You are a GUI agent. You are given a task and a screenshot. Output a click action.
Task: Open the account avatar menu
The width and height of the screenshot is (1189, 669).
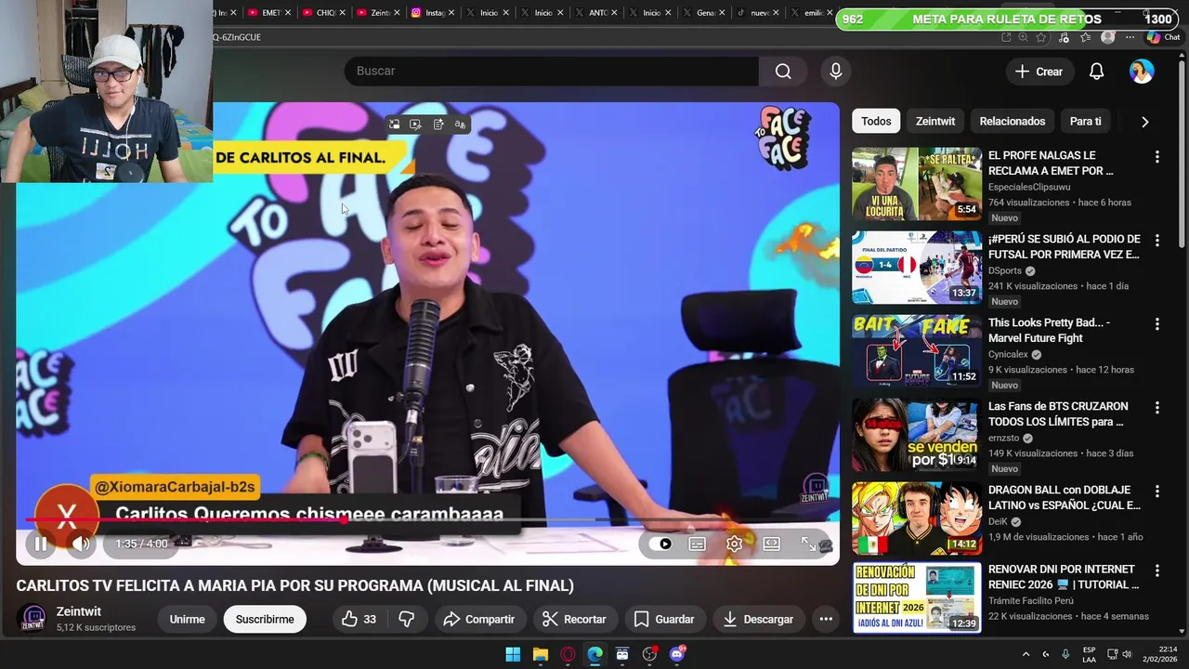pos(1142,72)
